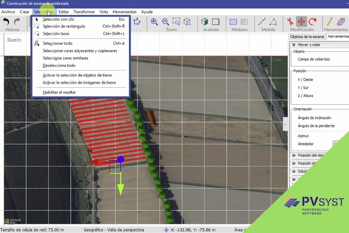Viewport: 349px width, 233px height.
Task: Open the Herramientas menu
Action: [124, 12]
